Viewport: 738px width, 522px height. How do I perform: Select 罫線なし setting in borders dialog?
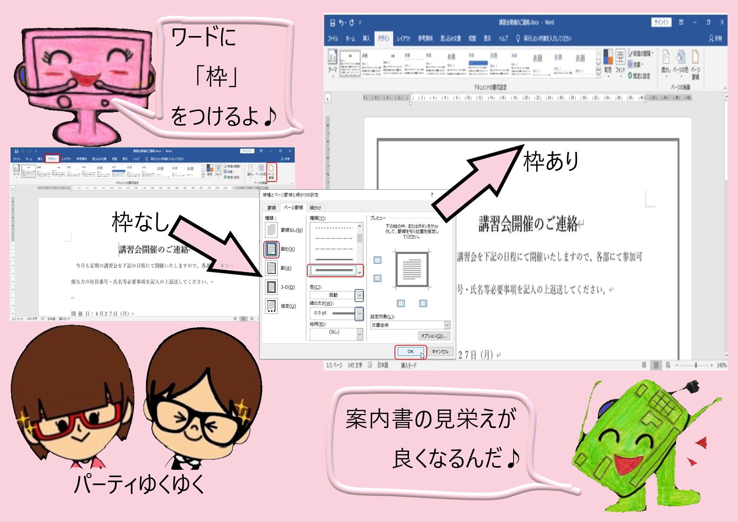[271, 230]
